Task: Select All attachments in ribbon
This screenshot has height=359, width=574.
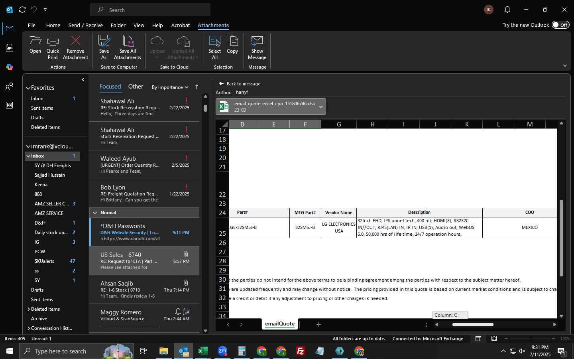Action: (x=214, y=47)
